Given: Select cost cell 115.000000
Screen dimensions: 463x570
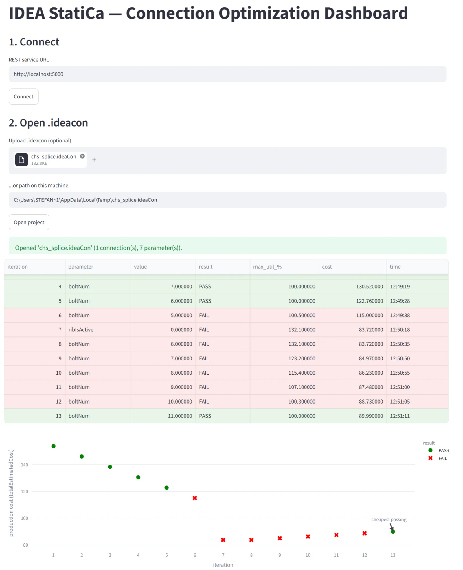Looking at the screenshot, I should pos(353,315).
